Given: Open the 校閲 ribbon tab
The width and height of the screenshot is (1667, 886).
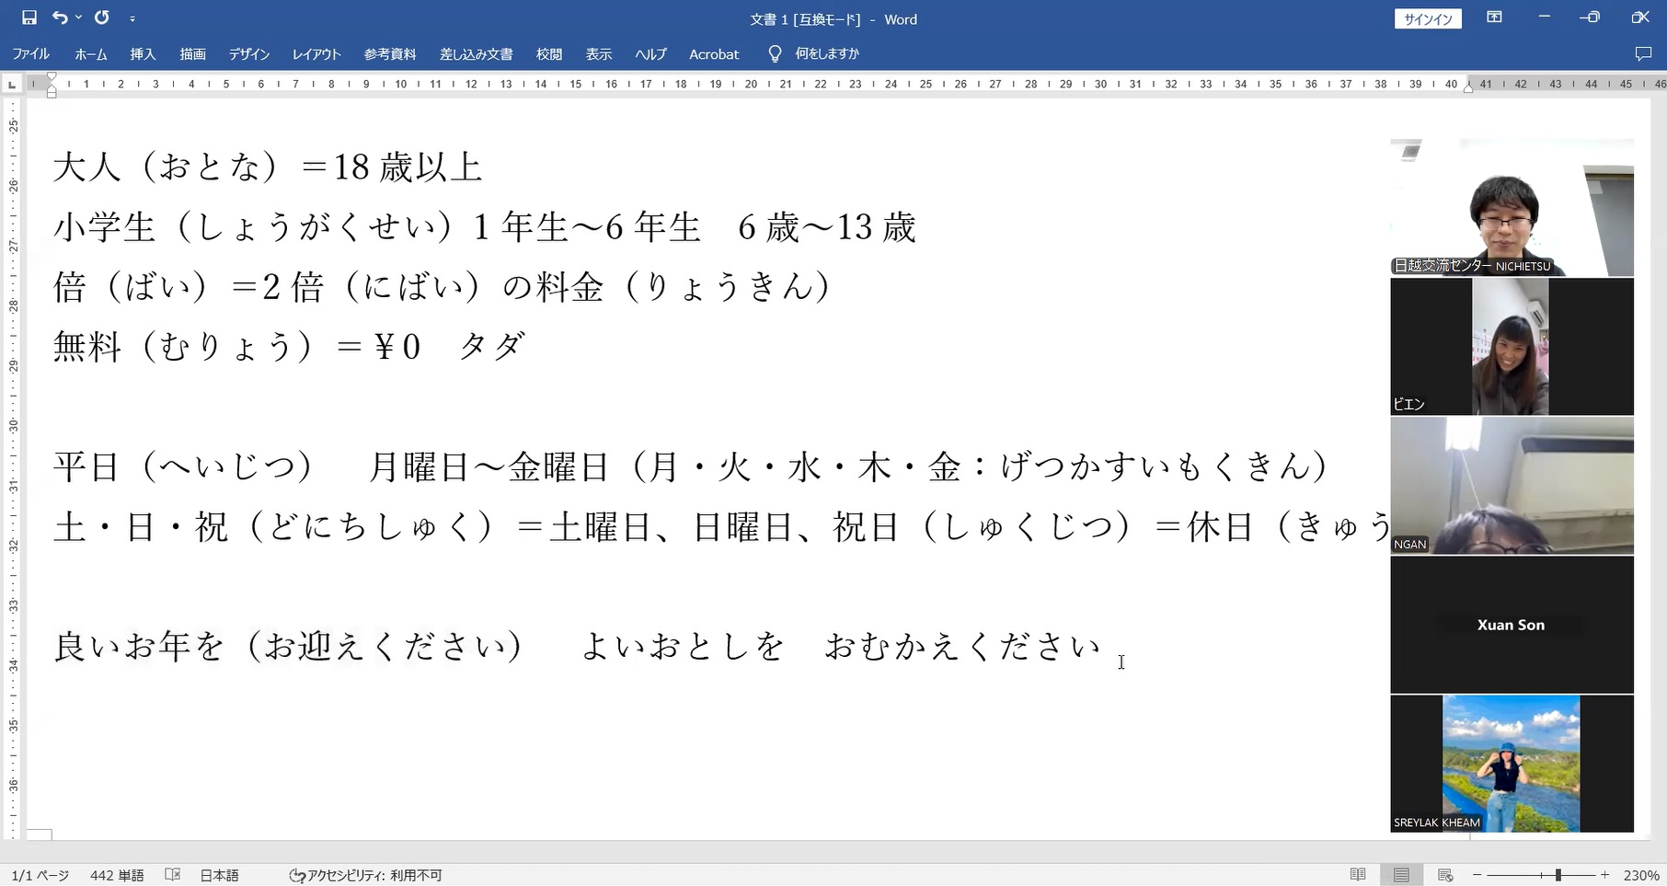Looking at the screenshot, I should 549,54.
